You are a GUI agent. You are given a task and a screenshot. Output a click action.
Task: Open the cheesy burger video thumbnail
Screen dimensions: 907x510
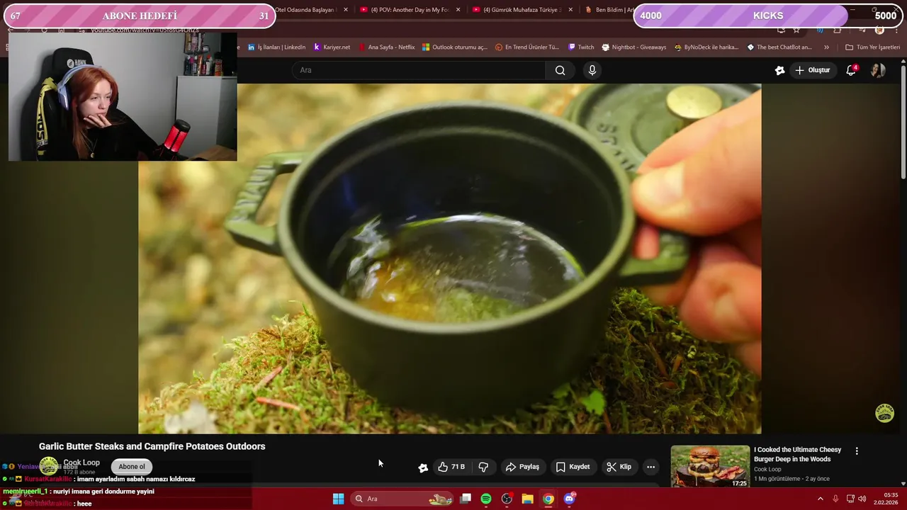tap(710, 466)
